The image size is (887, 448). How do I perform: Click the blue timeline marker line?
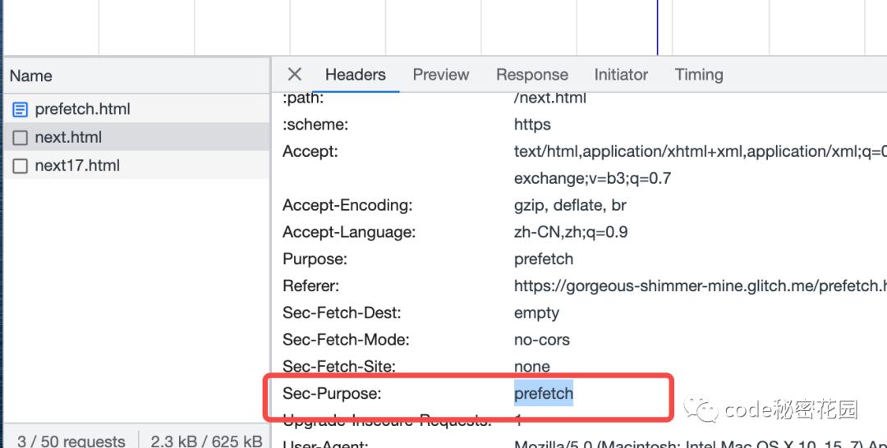click(x=657, y=27)
